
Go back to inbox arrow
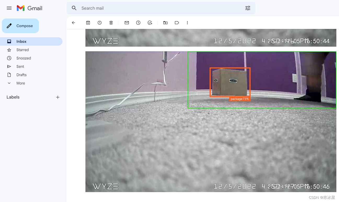[73, 23]
